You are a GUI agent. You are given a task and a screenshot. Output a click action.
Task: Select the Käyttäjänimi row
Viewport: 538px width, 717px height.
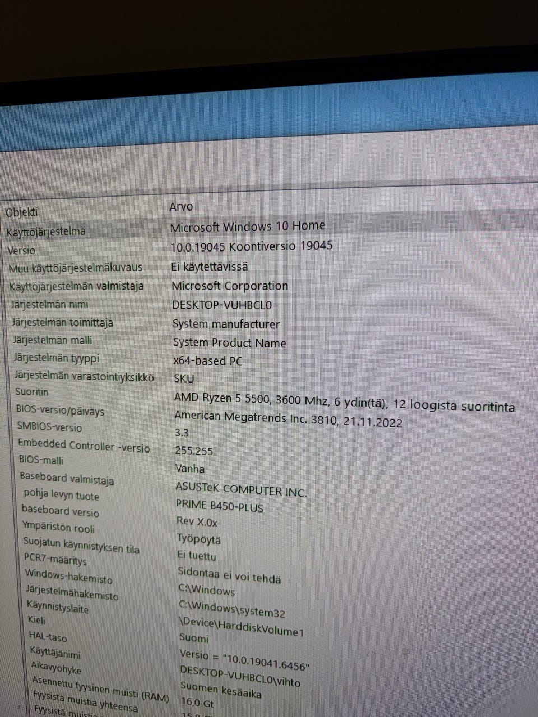point(55,653)
